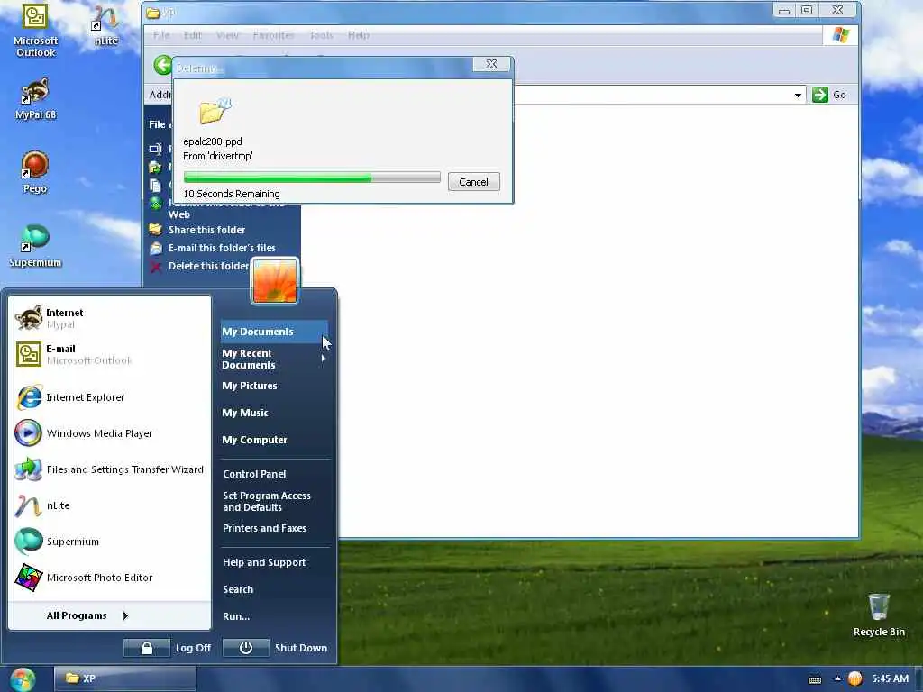
Task: Open My Pictures from Start menu
Action: pyautogui.click(x=250, y=386)
